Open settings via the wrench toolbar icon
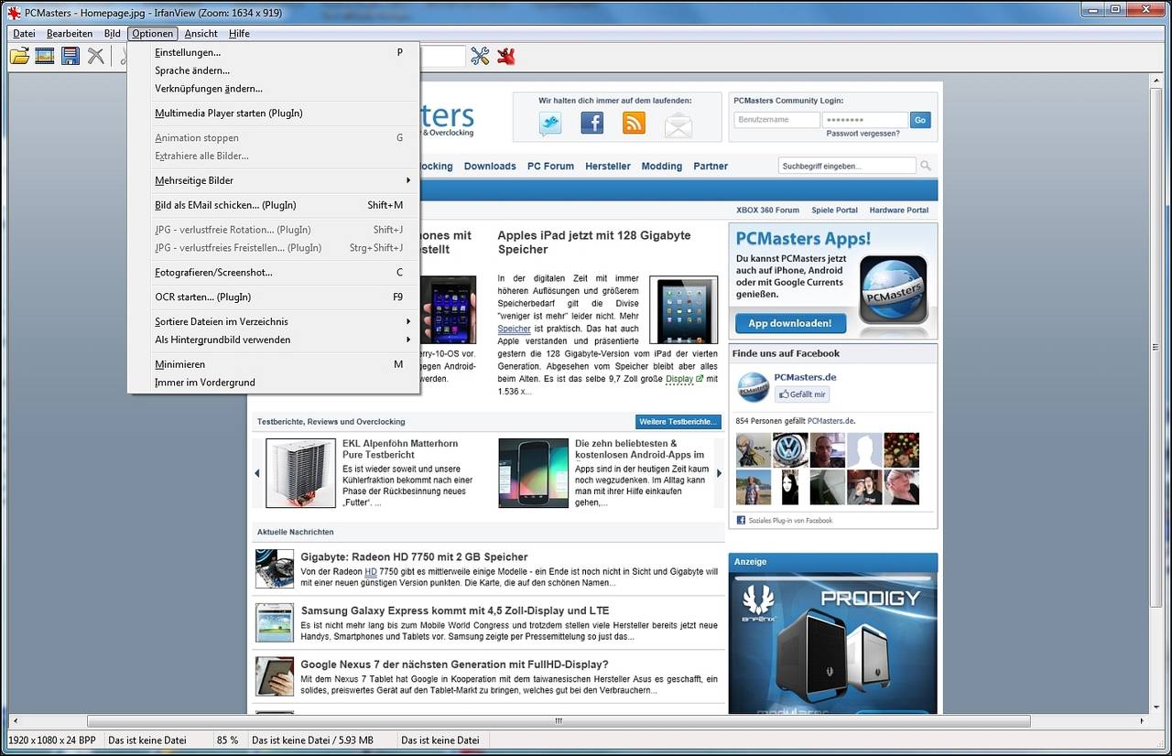This screenshot has width=1172, height=756. 480,57
